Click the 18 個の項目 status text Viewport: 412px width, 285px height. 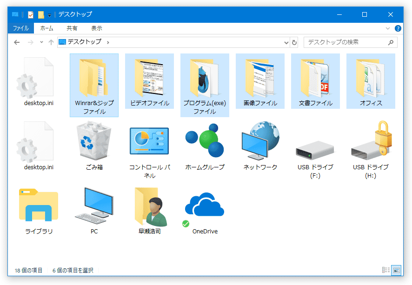pyautogui.click(x=28, y=270)
